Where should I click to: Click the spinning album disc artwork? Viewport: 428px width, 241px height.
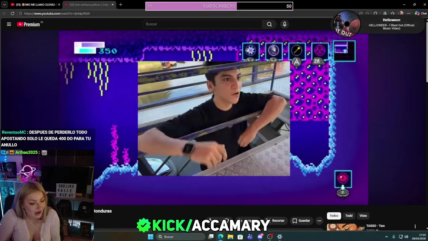(347, 24)
